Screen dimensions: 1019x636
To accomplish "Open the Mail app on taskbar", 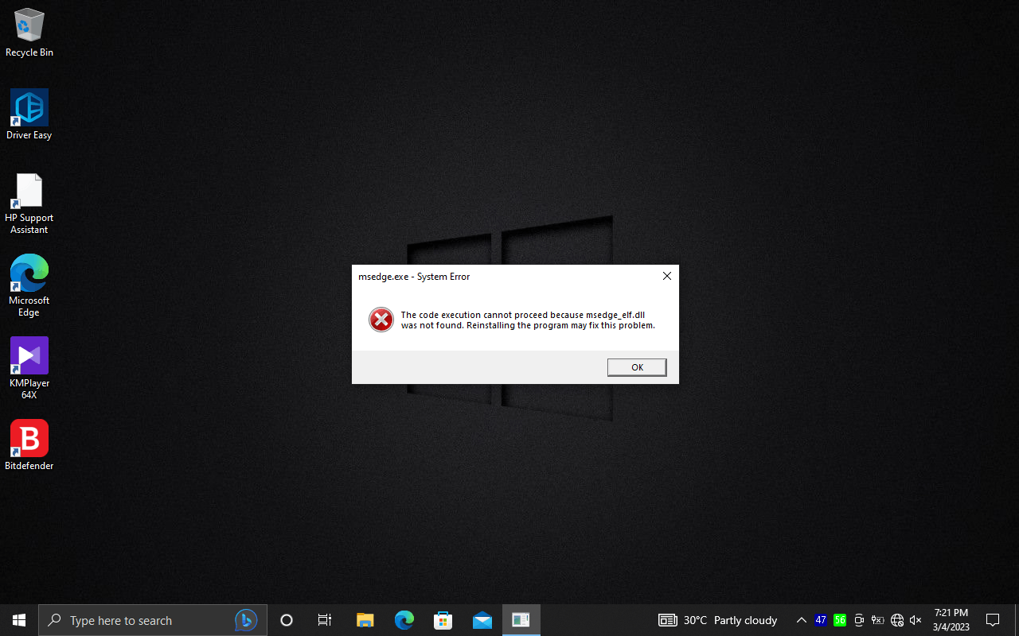I will click(482, 620).
